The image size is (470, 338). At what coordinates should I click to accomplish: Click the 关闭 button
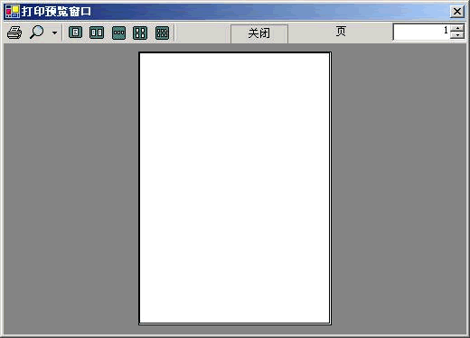pos(259,33)
